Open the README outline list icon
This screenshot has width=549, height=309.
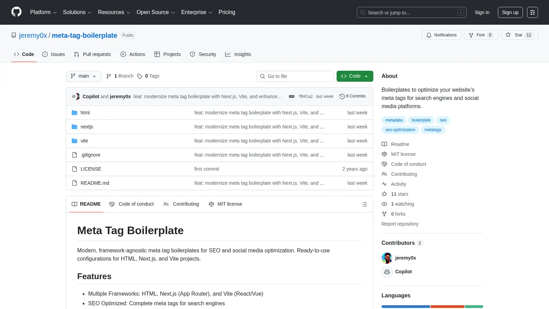click(x=364, y=204)
